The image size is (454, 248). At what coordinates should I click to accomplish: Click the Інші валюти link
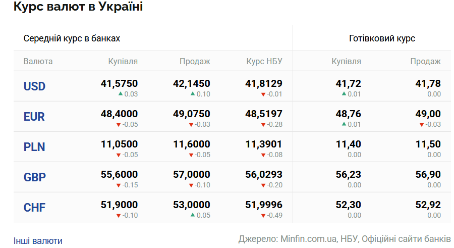pyautogui.click(x=38, y=241)
